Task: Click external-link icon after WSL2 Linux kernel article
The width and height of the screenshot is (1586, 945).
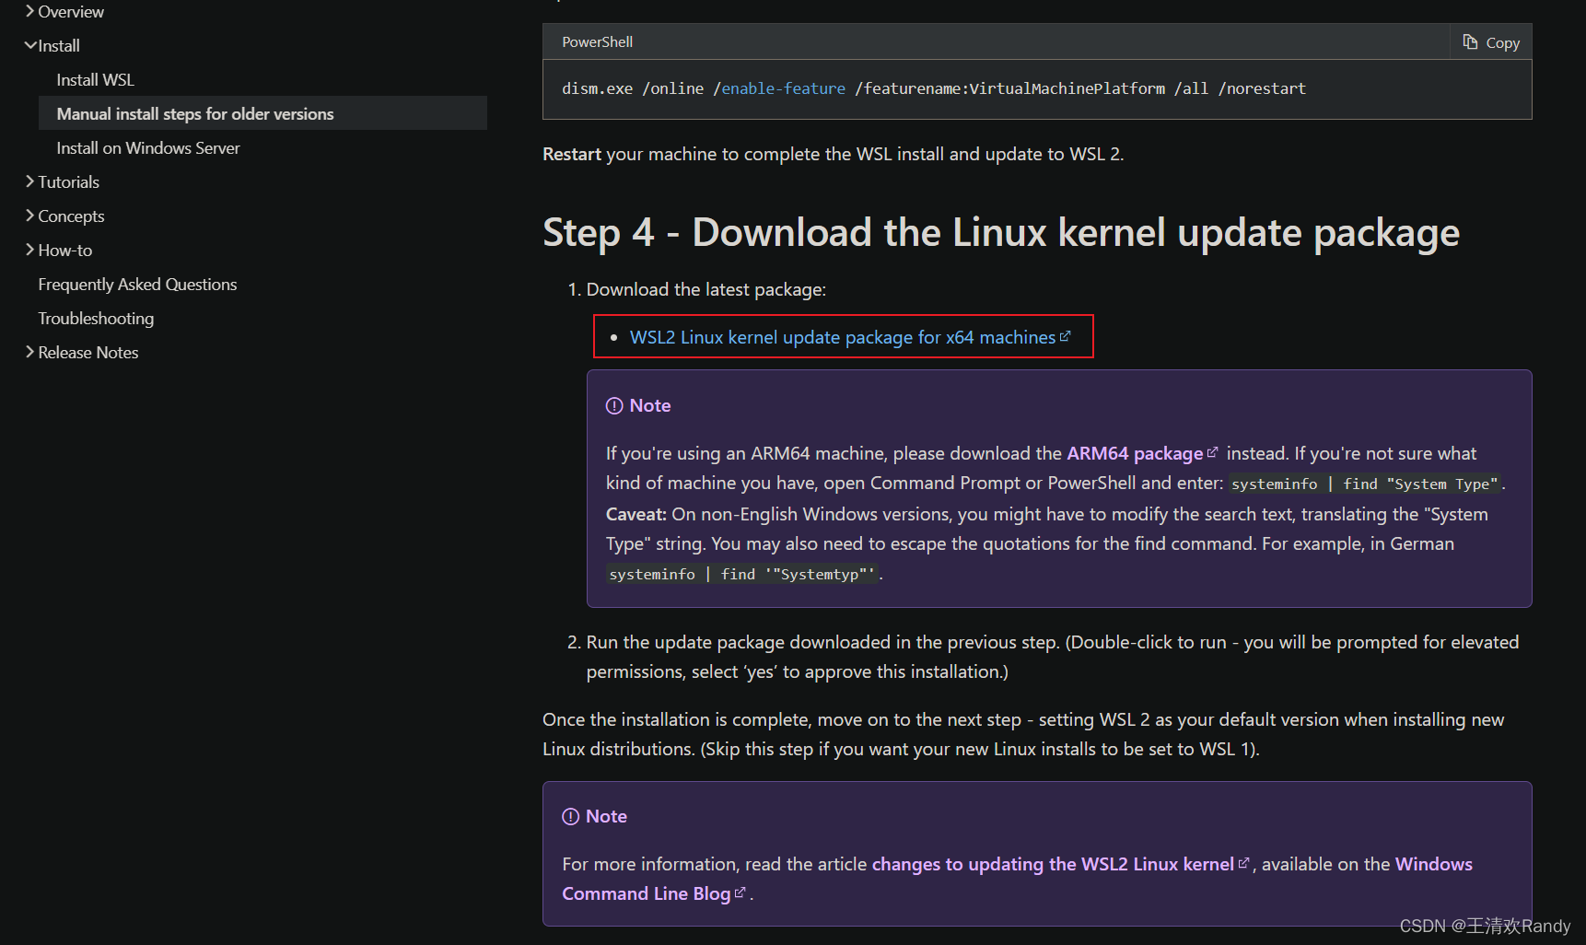Action: (1243, 863)
